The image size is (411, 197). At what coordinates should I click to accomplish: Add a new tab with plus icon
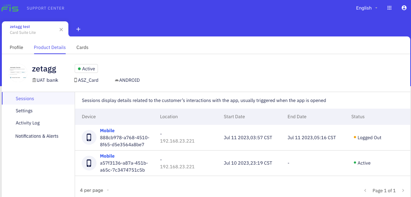pyautogui.click(x=78, y=29)
